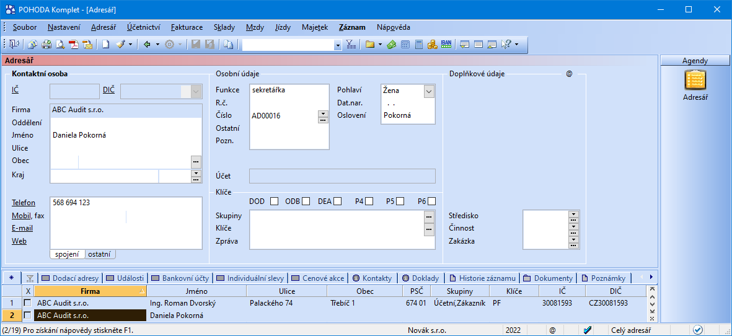Tick the P6 checkbox
Viewport: 732px width, 336px height.
click(x=432, y=201)
